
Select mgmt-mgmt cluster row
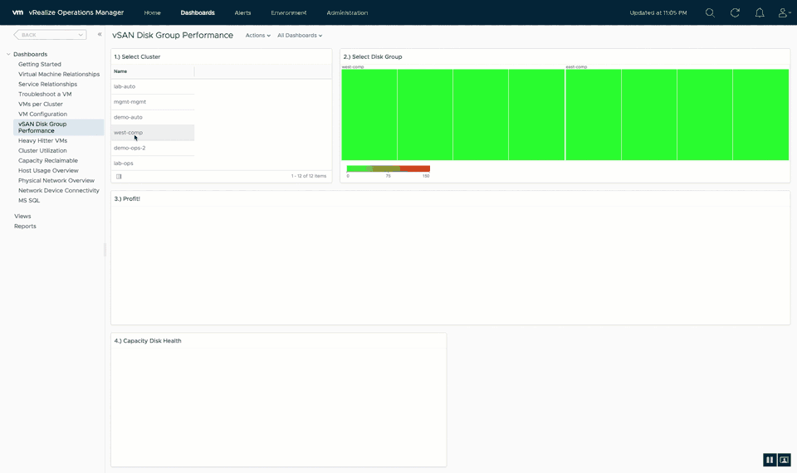click(153, 101)
